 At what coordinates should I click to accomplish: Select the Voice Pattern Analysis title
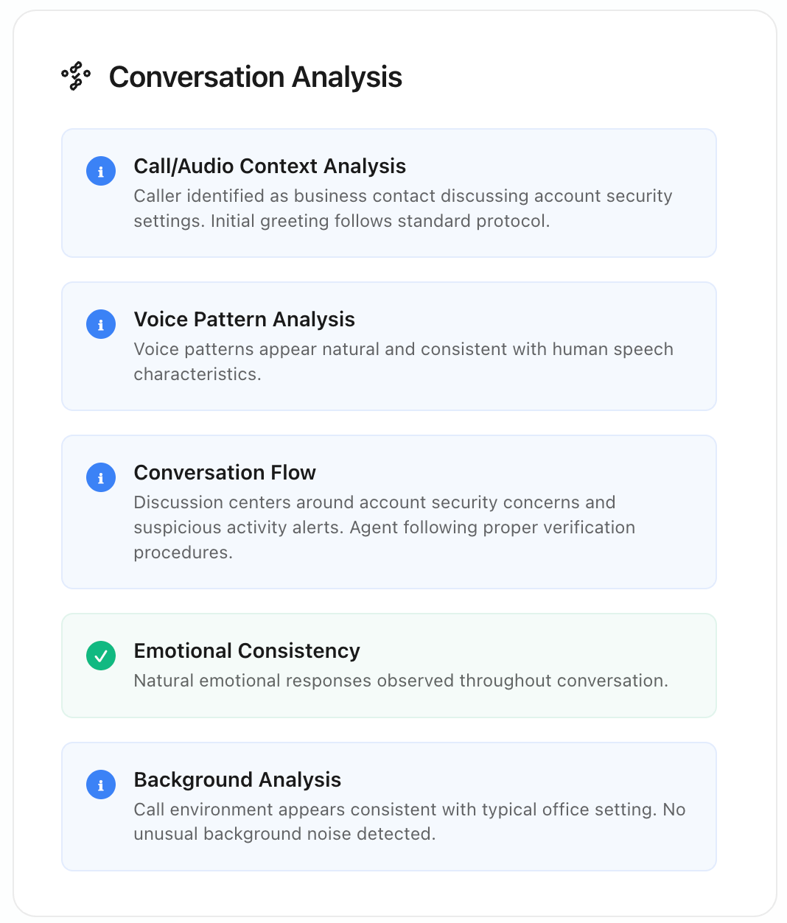tap(244, 320)
